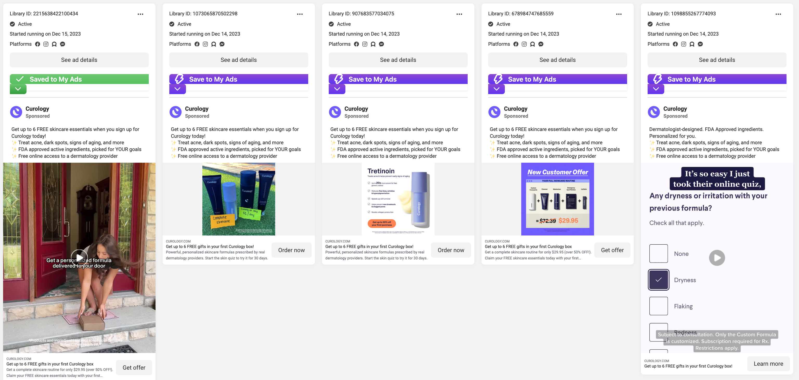Save ad 907683577034075 to My Ads
Viewport: 799px width, 380px height.
pos(398,79)
